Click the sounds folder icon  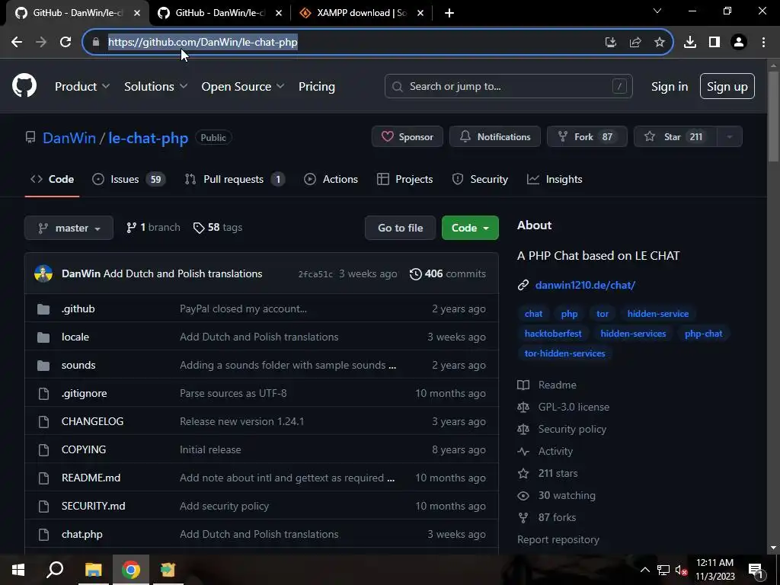43,366
